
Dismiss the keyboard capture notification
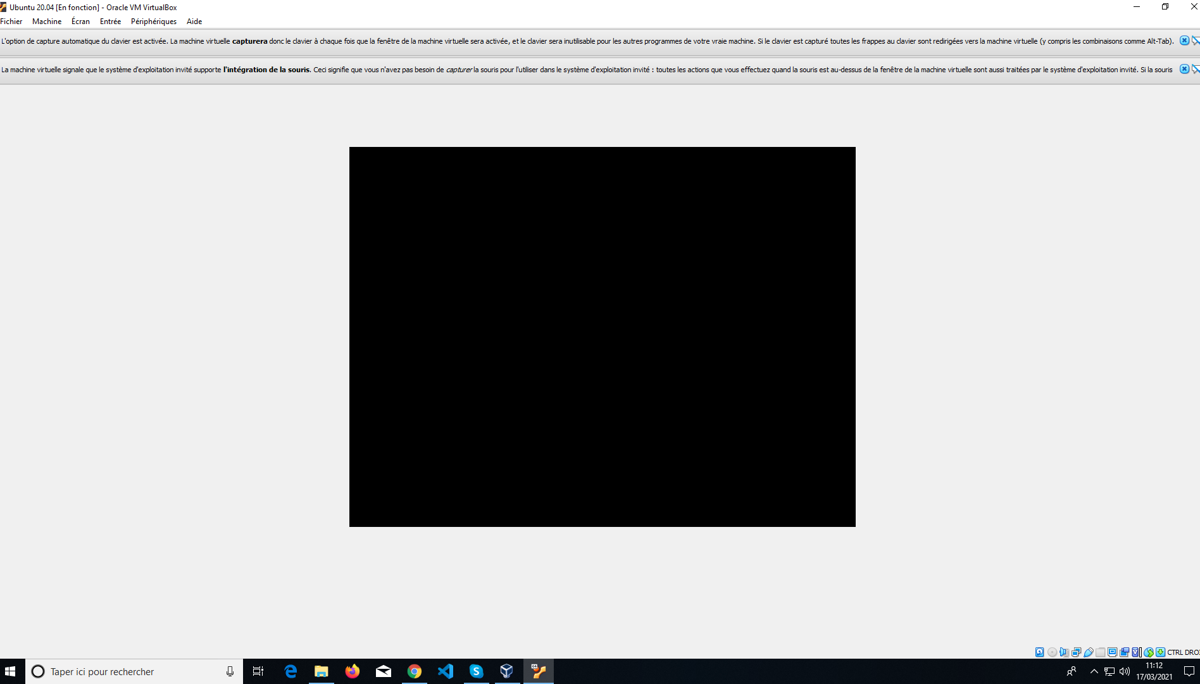(x=1184, y=41)
